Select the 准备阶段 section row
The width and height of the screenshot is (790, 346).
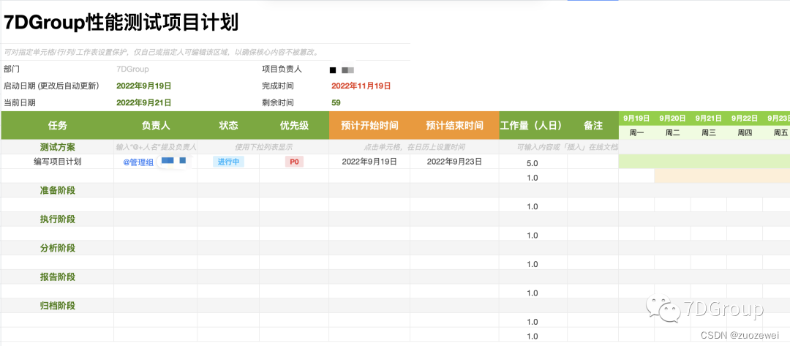(x=58, y=190)
